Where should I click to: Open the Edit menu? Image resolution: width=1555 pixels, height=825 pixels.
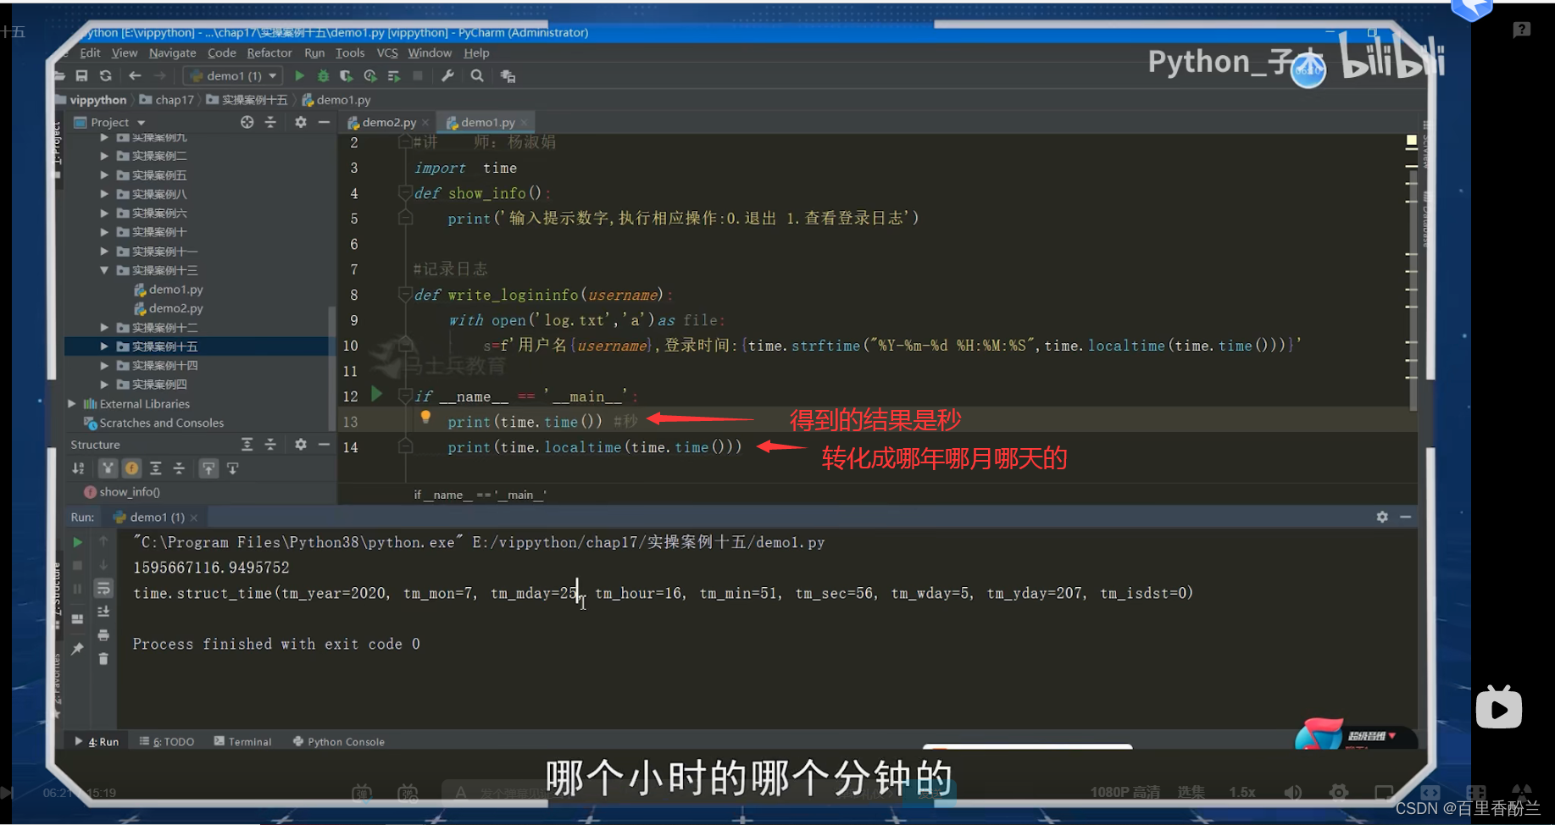(x=90, y=53)
